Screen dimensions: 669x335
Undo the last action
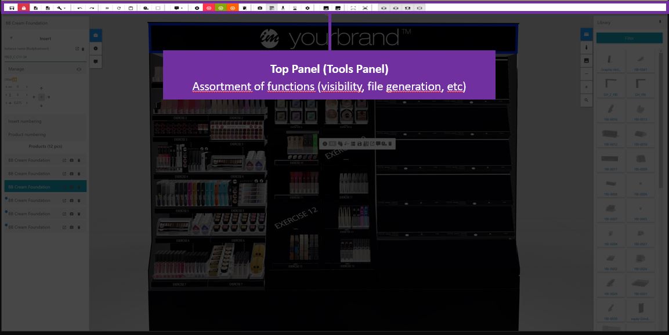pyautogui.click(x=80, y=8)
